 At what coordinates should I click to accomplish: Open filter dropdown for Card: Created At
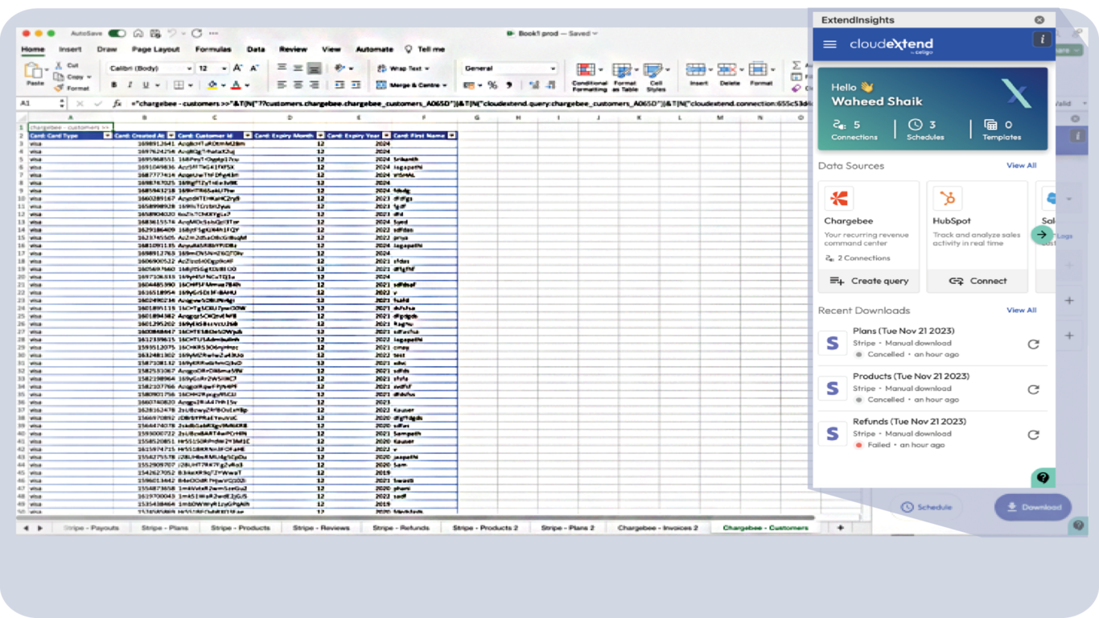click(x=171, y=135)
